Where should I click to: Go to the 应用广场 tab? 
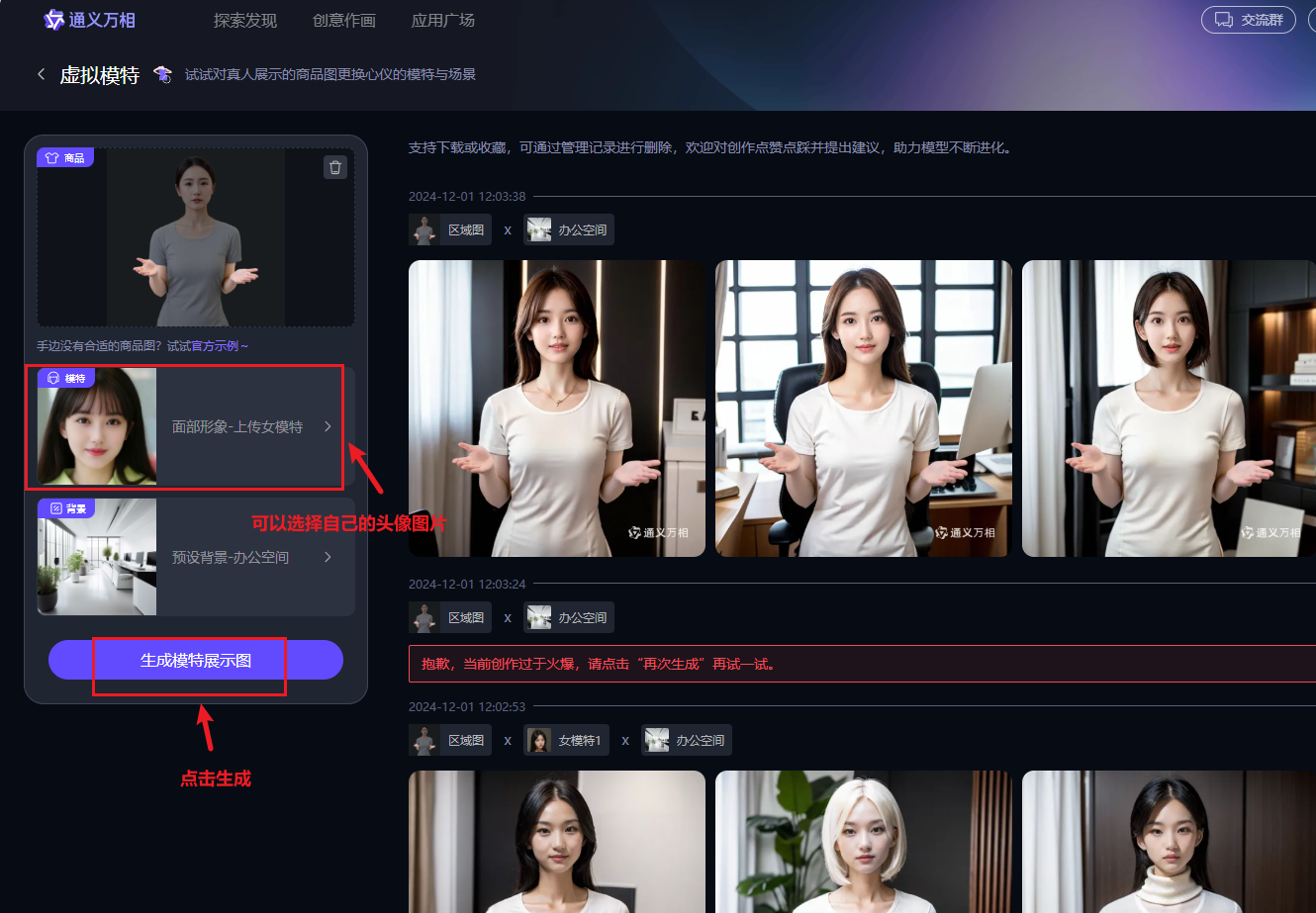pyautogui.click(x=442, y=20)
